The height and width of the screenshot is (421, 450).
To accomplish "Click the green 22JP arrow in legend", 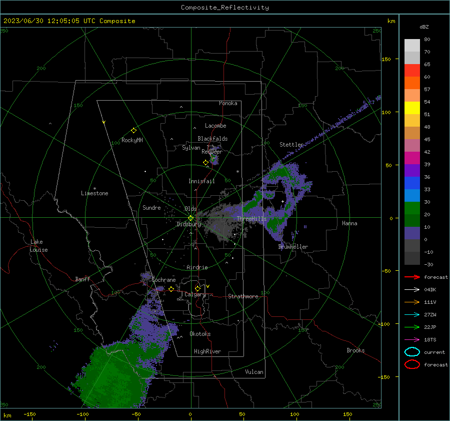I will (x=412, y=327).
